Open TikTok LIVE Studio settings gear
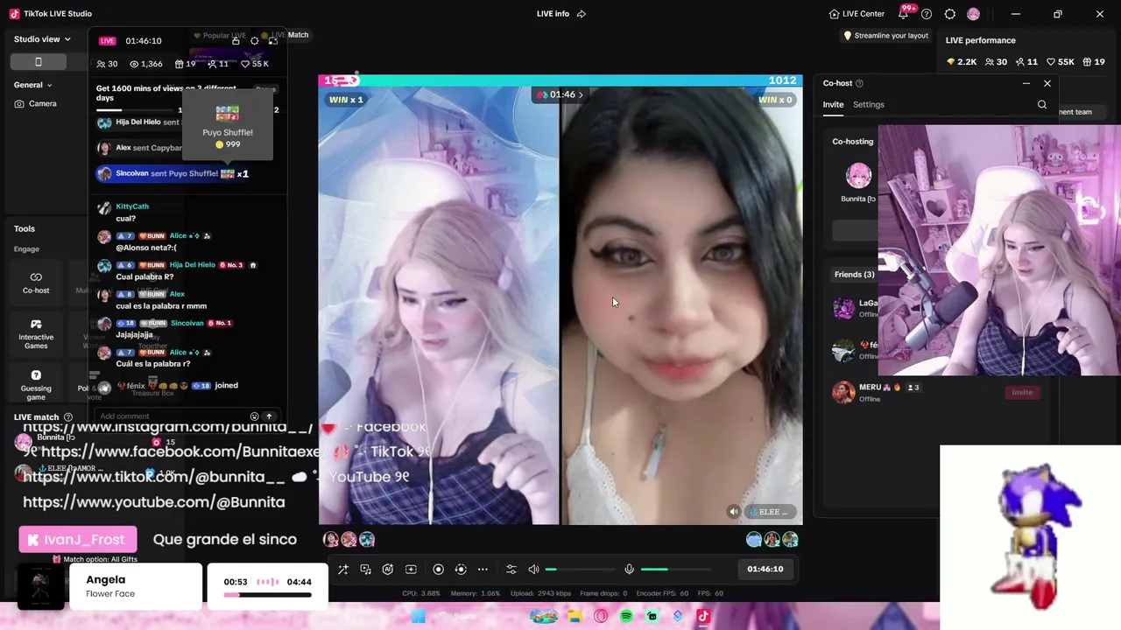This screenshot has width=1121, height=630. [x=950, y=14]
